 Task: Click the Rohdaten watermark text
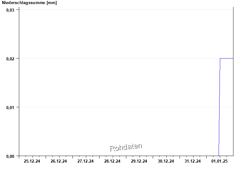point(126,147)
